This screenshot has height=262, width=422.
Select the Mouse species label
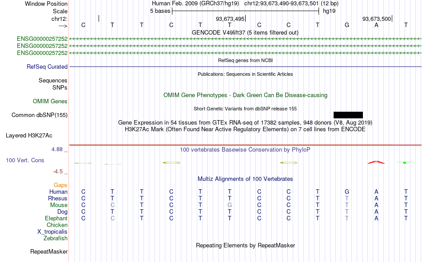[59, 205]
